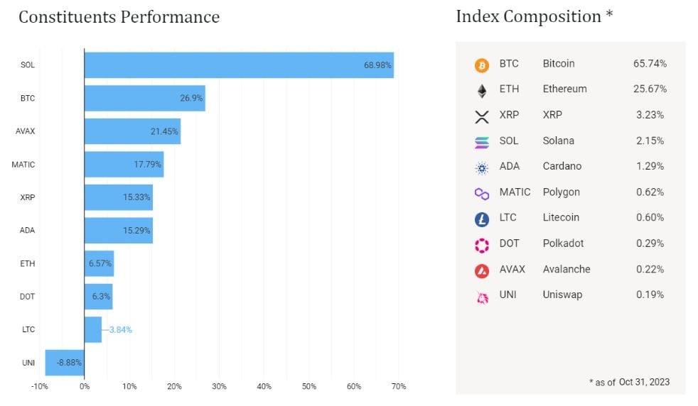Viewport: 698px width, 406px height.
Task: Click the Cardano logo icon
Action: 482,168
